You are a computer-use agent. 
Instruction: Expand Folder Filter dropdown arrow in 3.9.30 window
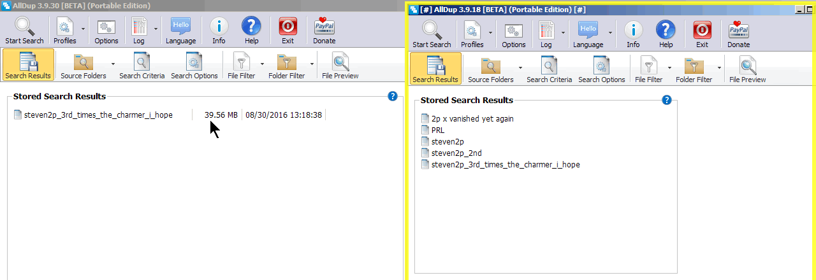[x=312, y=64]
